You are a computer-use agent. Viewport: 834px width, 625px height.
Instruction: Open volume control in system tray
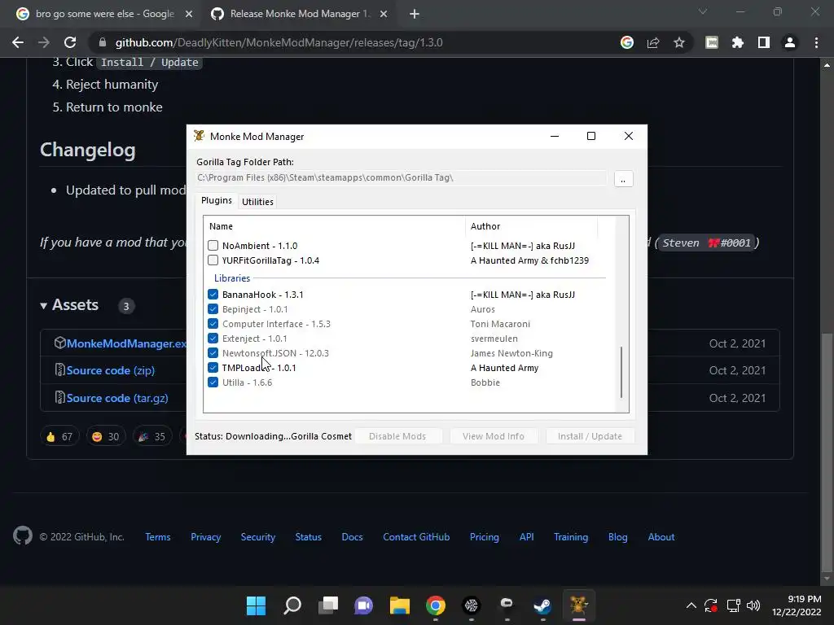point(753,605)
